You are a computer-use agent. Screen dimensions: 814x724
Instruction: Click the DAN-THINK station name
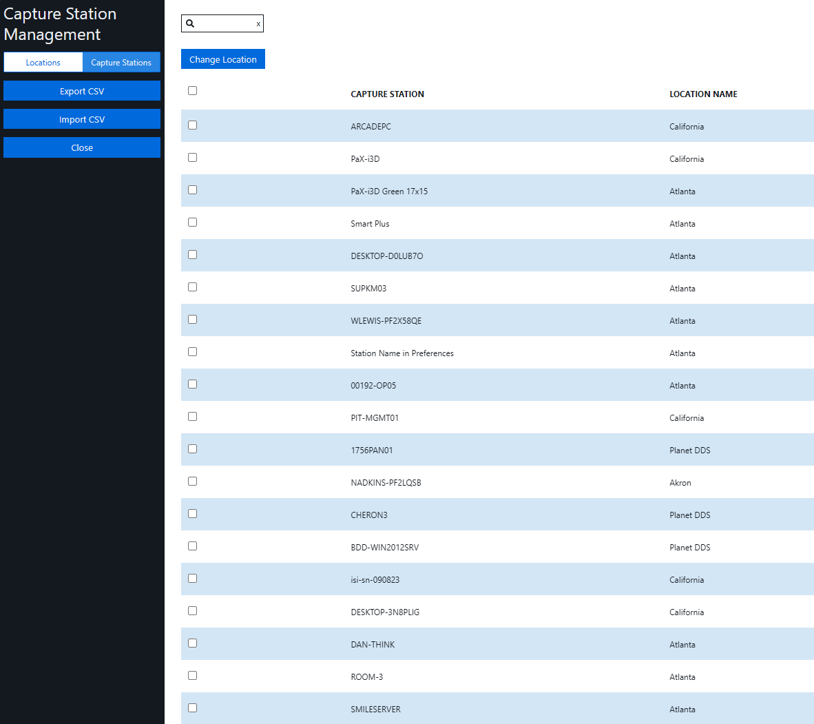pyautogui.click(x=373, y=645)
